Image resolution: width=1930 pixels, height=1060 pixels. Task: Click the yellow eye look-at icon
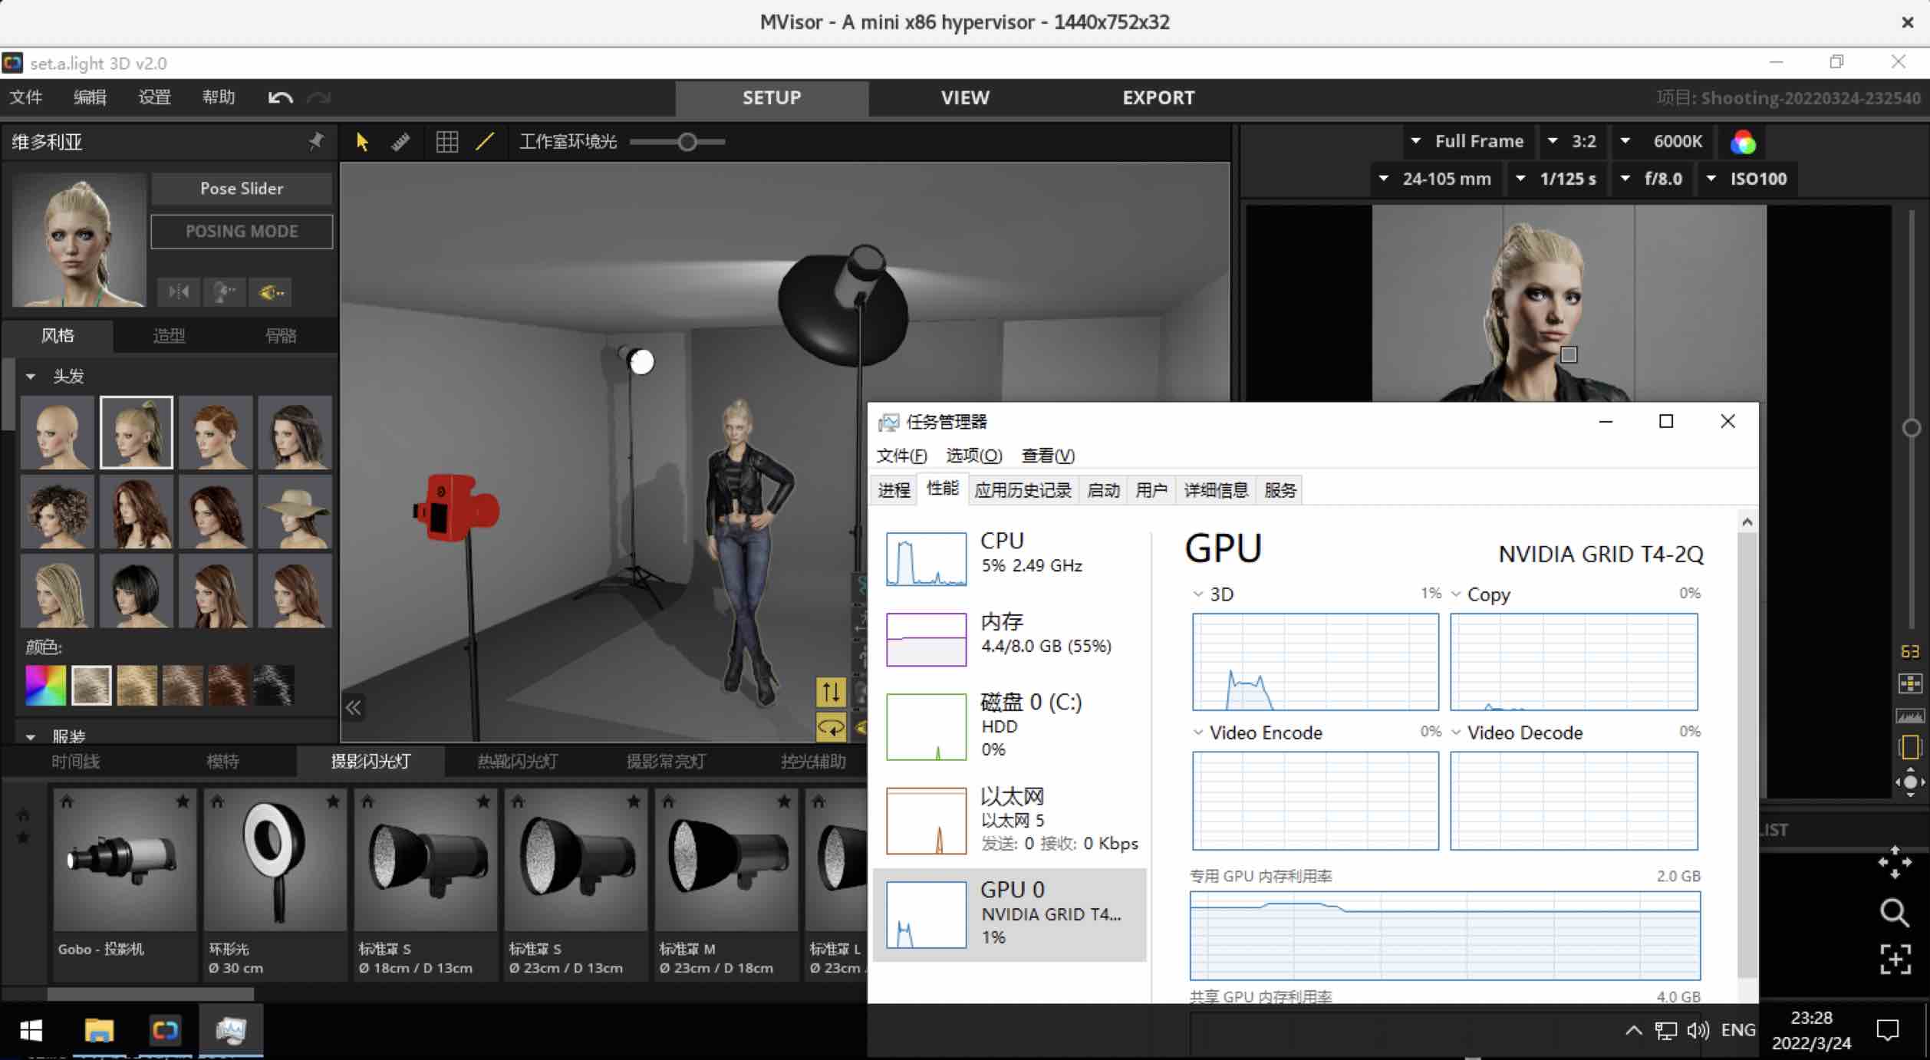pos(271,292)
